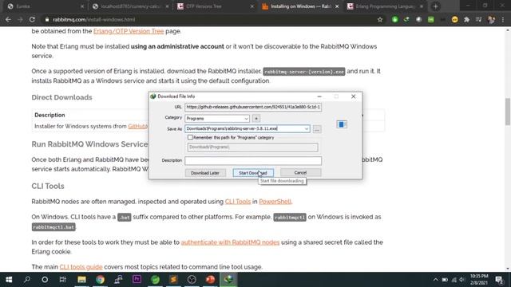Reload the current page

pyautogui.click(x=32, y=19)
